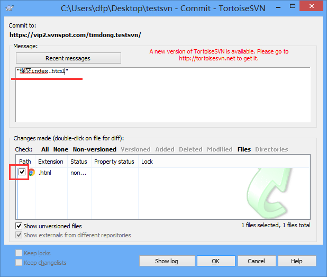Viewport: 327px width, 277px height.
Task: Sort by Extension column header
Action: pos(51,162)
